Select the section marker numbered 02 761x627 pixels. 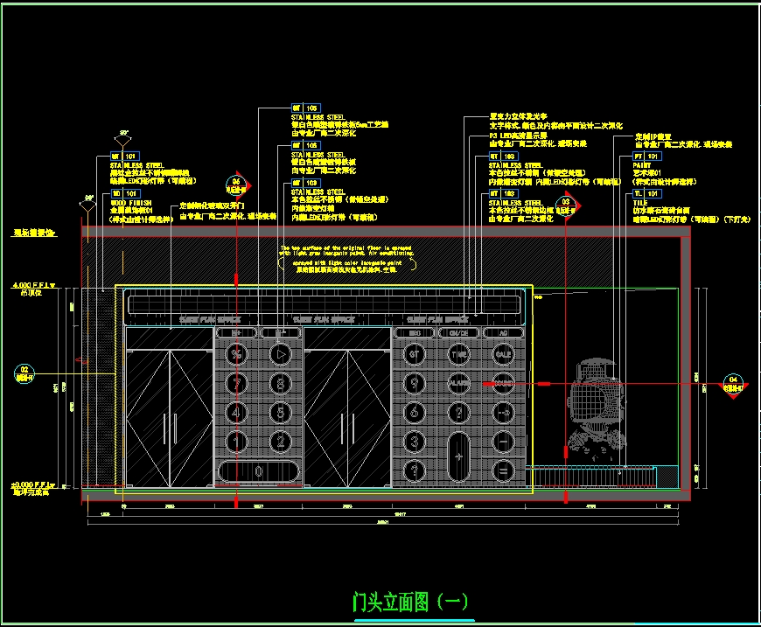24,374
